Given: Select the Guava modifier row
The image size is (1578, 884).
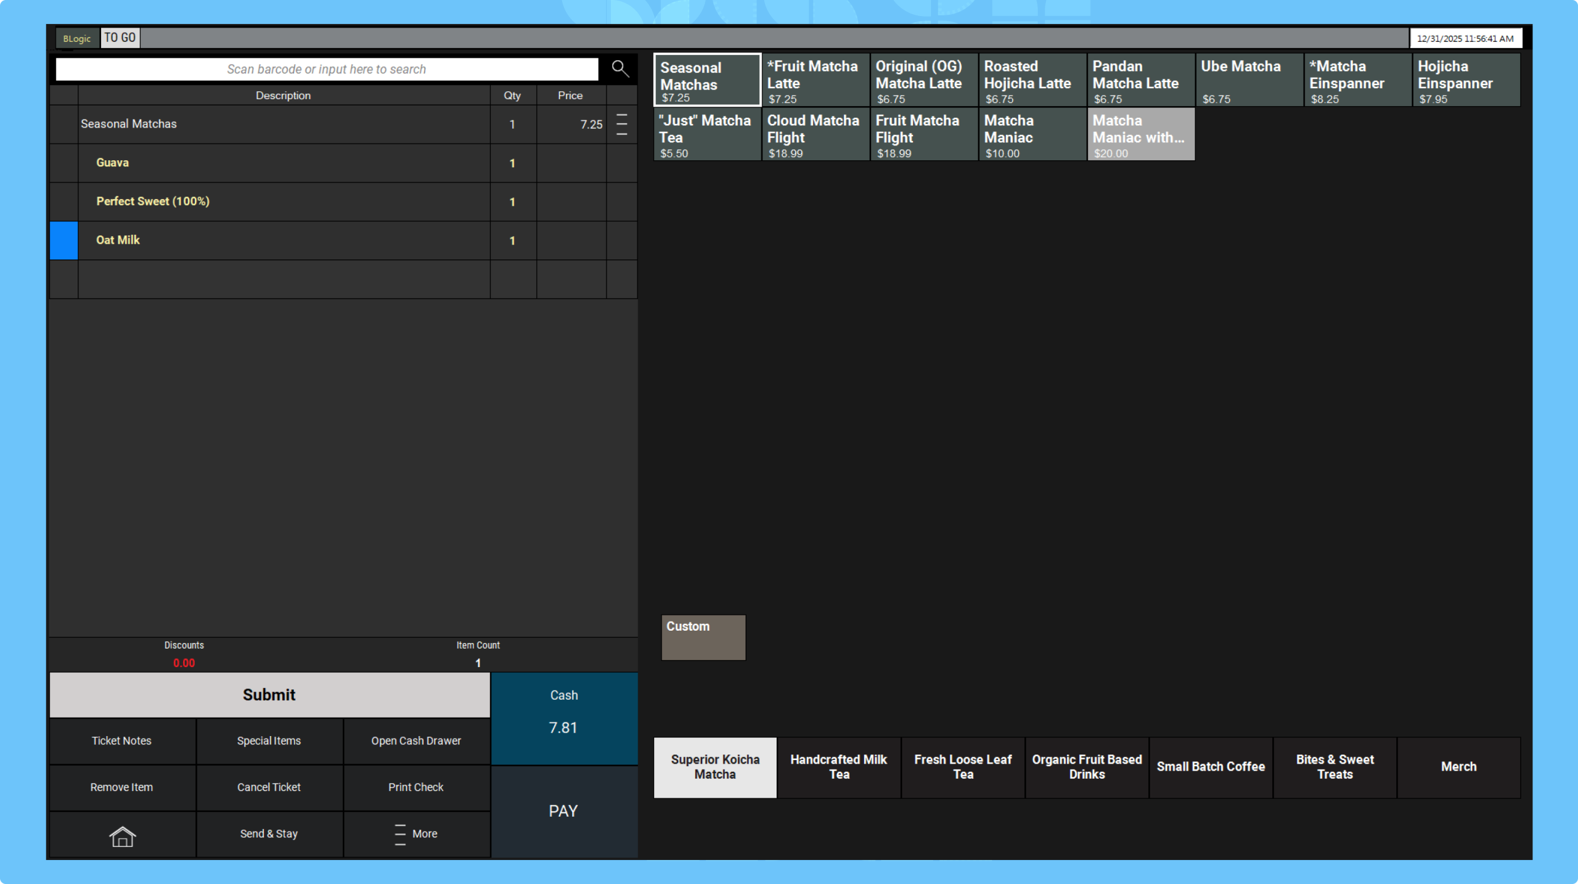Looking at the screenshot, I should pos(343,163).
